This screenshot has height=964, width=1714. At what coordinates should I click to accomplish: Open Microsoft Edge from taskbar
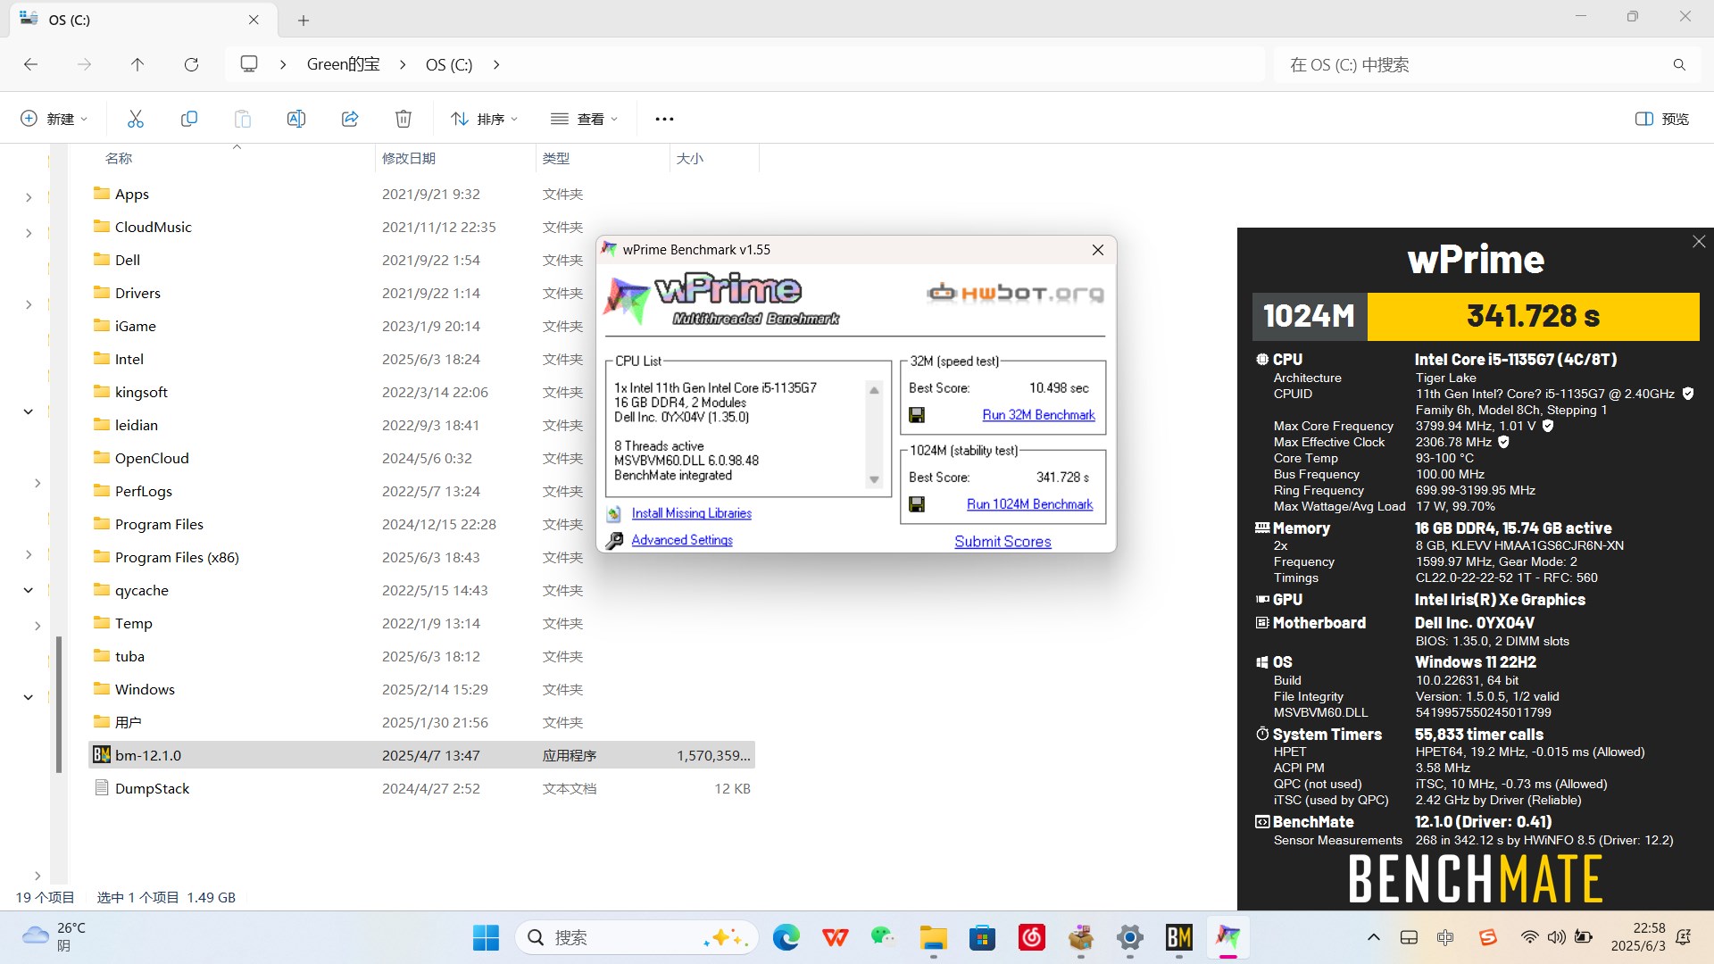(x=786, y=937)
